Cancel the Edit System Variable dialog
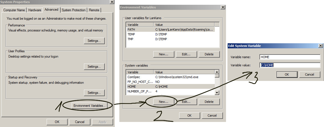 pos(309,74)
